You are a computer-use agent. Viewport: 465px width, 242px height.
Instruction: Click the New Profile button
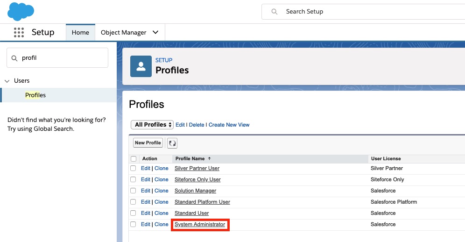coord(148,143)
